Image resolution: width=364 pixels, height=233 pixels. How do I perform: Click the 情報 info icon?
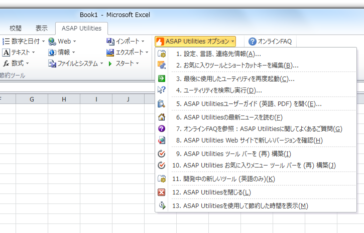pos(52,52)
